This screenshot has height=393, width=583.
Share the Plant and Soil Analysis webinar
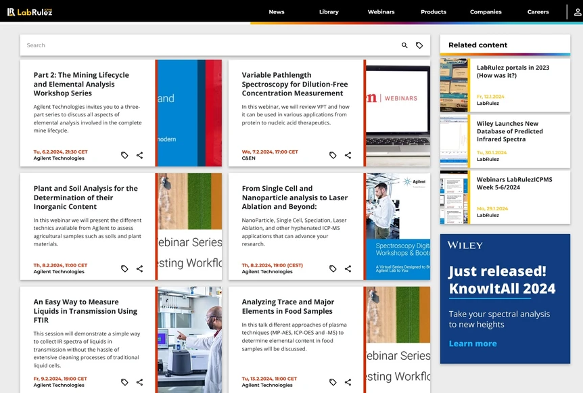[x=139, y=269]
